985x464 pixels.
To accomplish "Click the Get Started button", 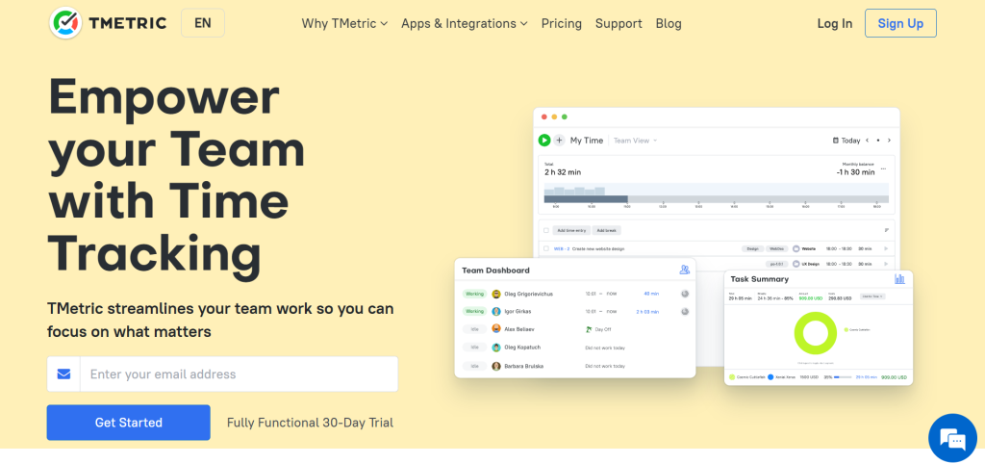I will [128, 423].
